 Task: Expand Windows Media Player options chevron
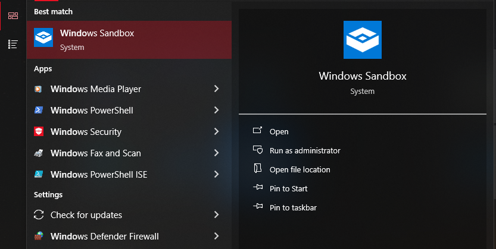pos(216,89)
